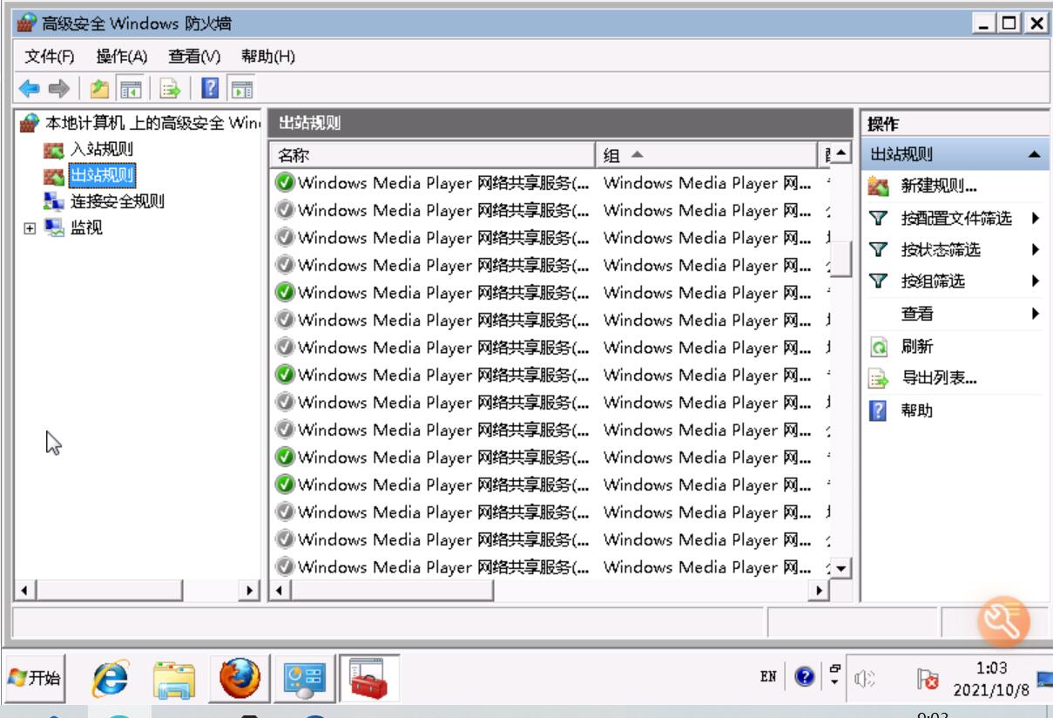Screen dimensions: 1053x718
Task: Click the orange wrench floating button
Action: click(x=1003, y=620)
